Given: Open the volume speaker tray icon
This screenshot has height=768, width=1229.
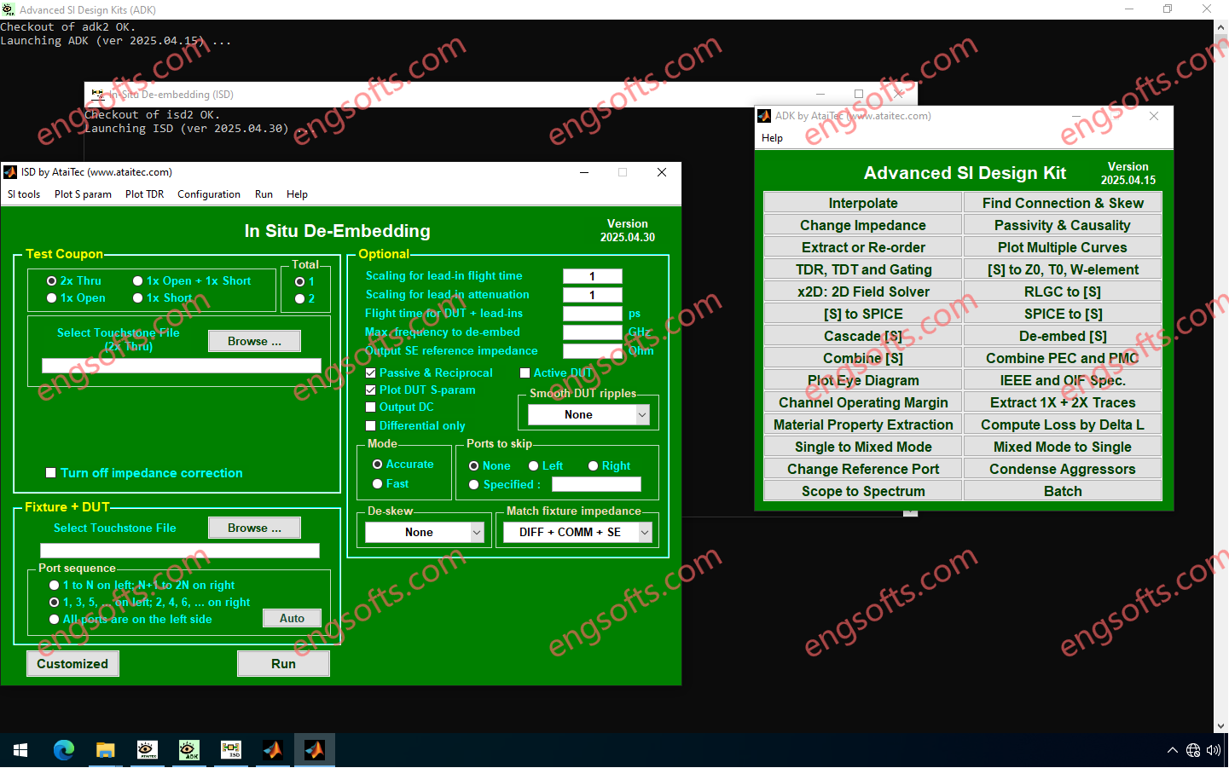Looking at the screenshot, I should [1213, 751].
